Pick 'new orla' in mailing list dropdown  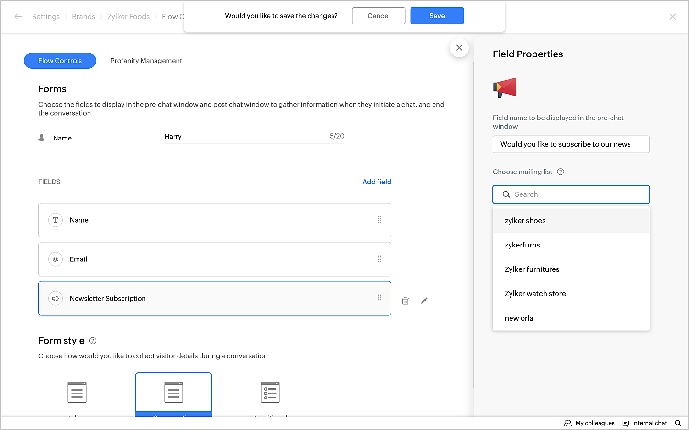519,318
